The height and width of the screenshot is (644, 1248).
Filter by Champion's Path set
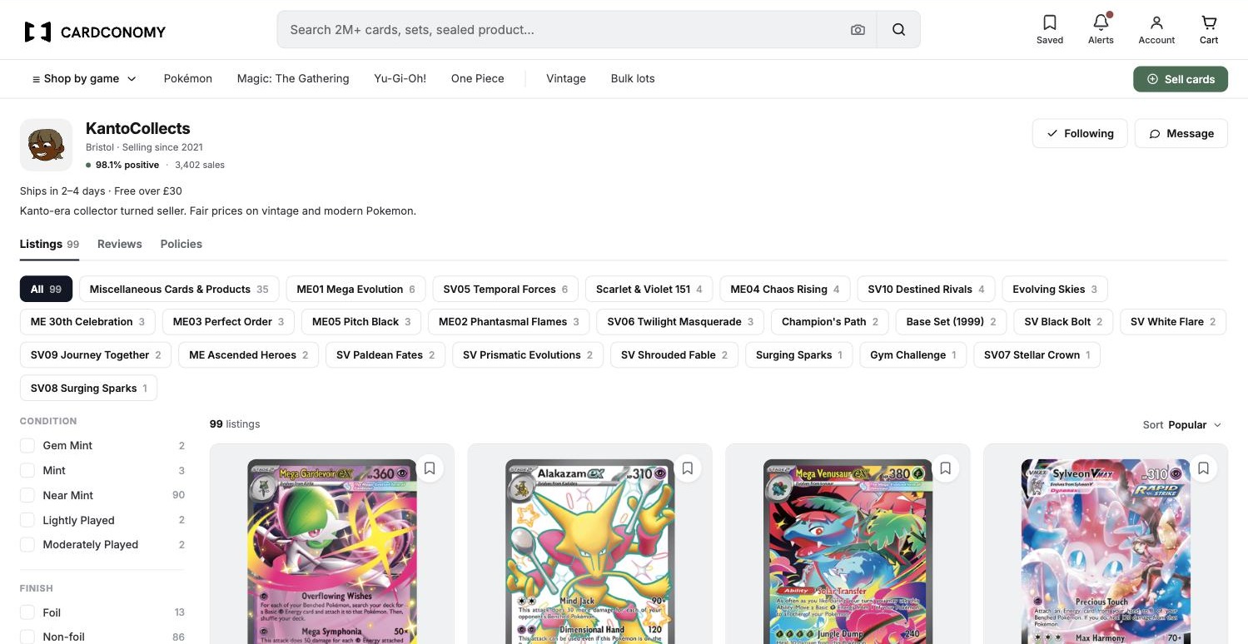[830, 321]
